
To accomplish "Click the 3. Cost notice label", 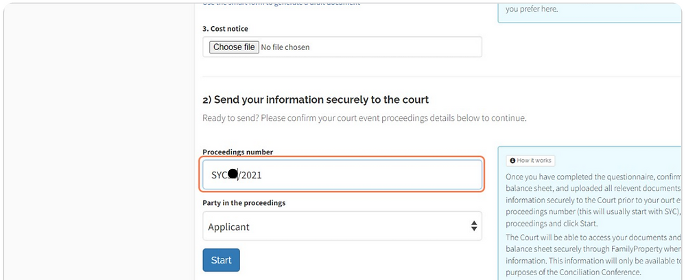I will [x=225, y=29].
